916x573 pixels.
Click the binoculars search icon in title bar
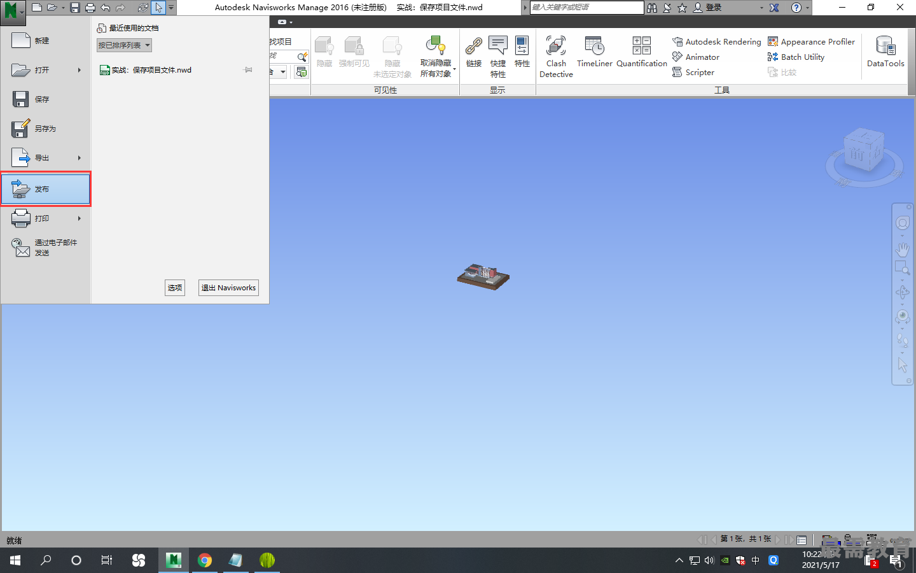tap(652, 8)
